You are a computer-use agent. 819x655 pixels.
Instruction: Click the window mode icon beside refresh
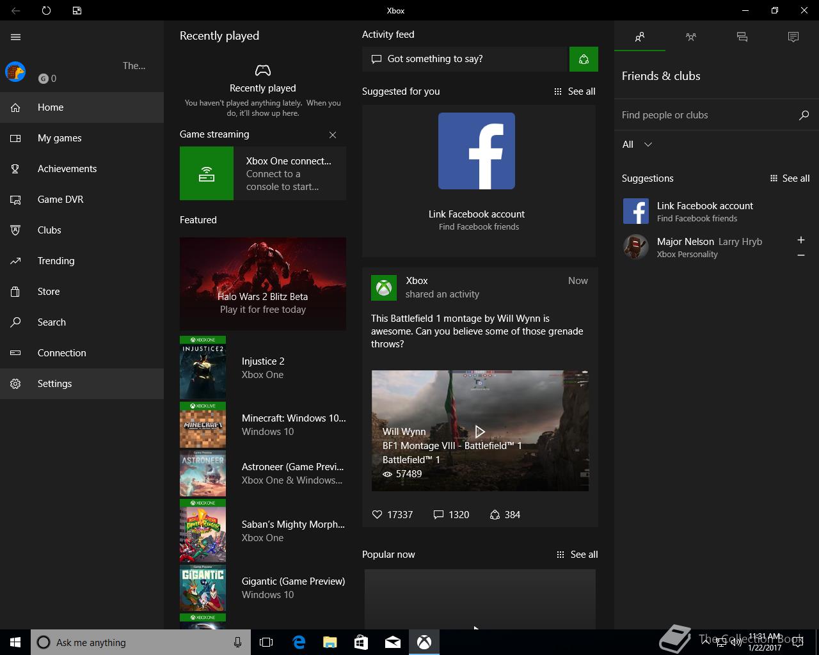tap(77, 10)
